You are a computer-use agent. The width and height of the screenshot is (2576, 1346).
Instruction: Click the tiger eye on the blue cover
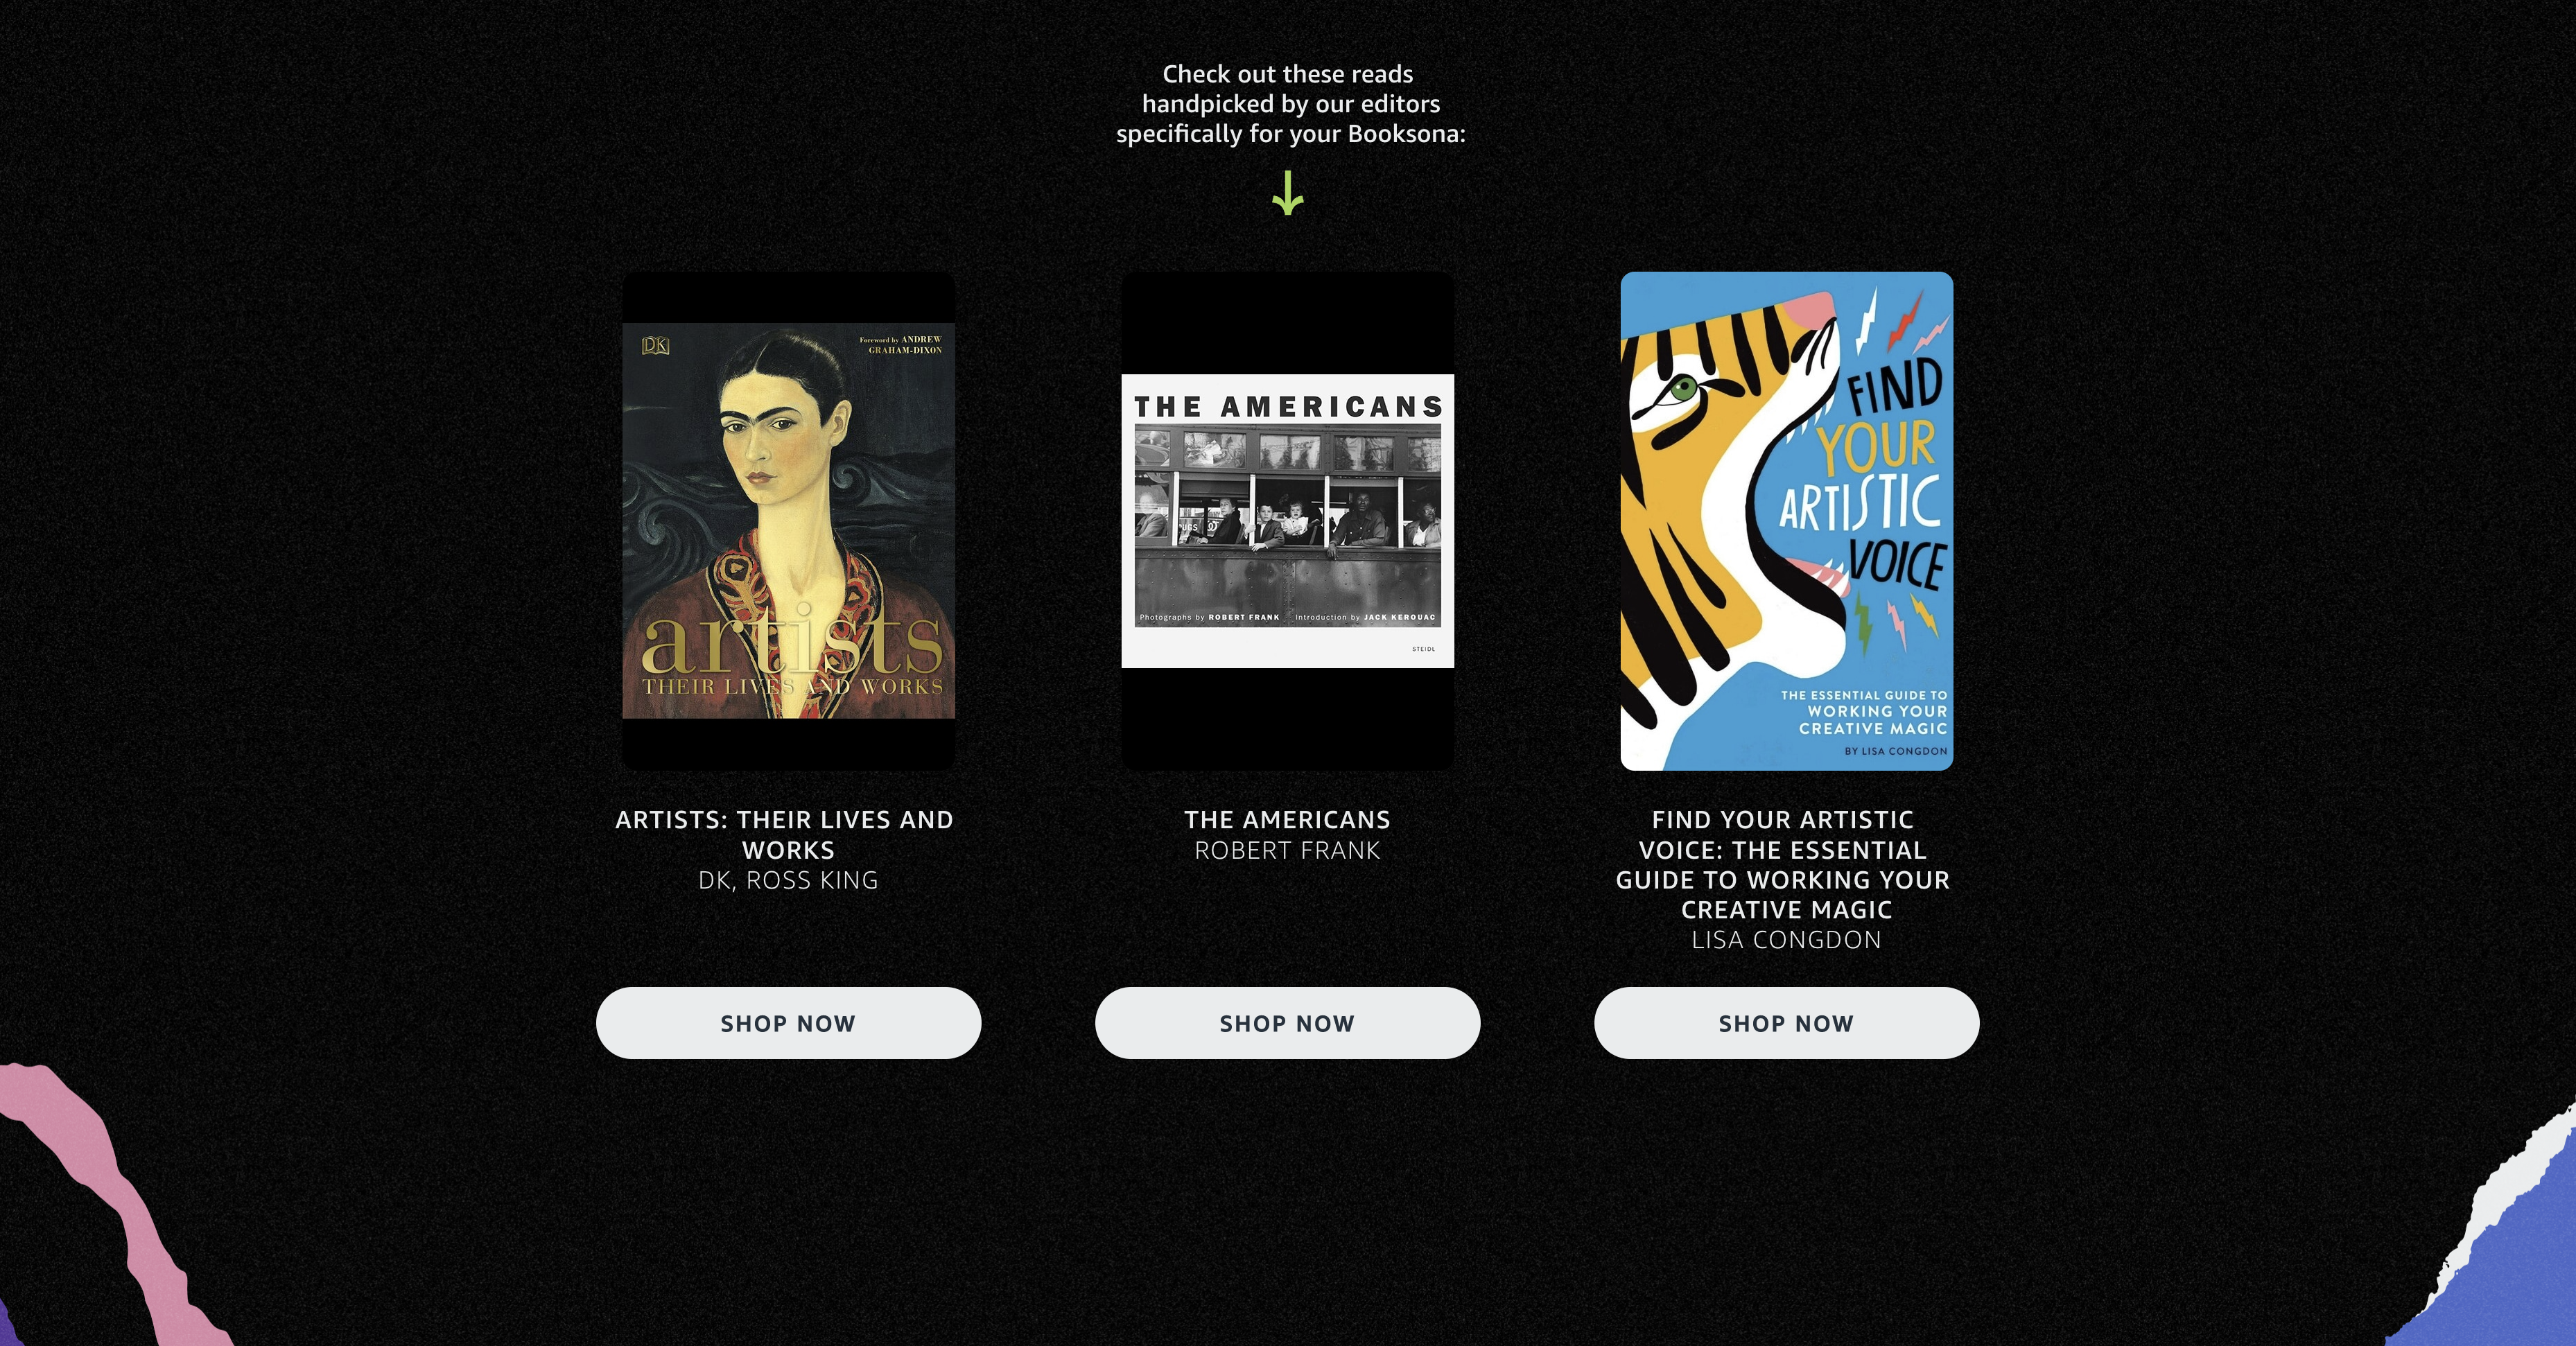tap(1682, 388)
